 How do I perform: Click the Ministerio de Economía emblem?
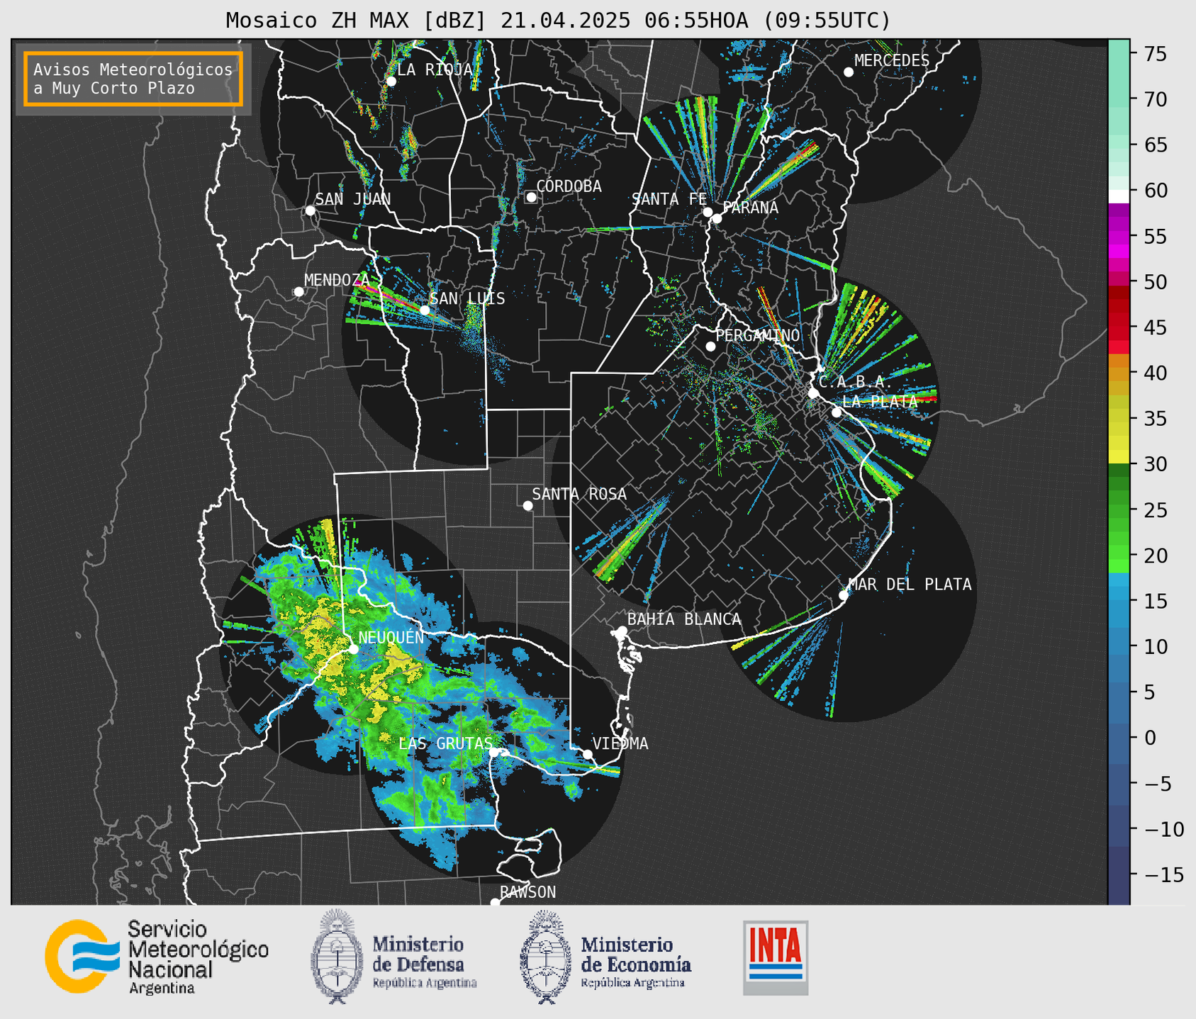pos(546,957)
